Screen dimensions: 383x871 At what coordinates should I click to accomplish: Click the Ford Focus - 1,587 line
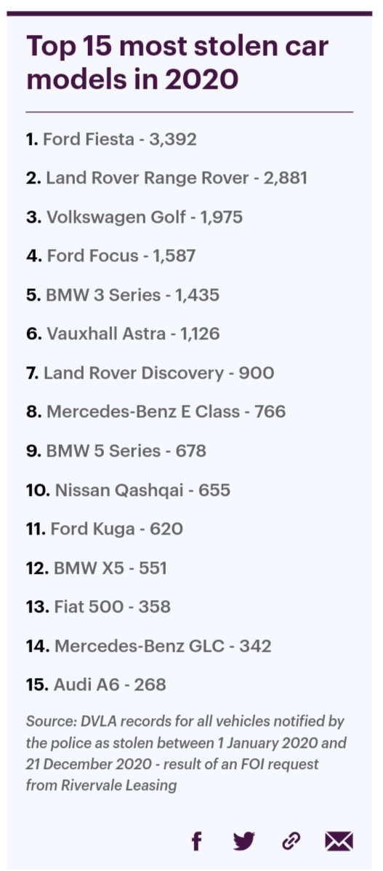111,256
